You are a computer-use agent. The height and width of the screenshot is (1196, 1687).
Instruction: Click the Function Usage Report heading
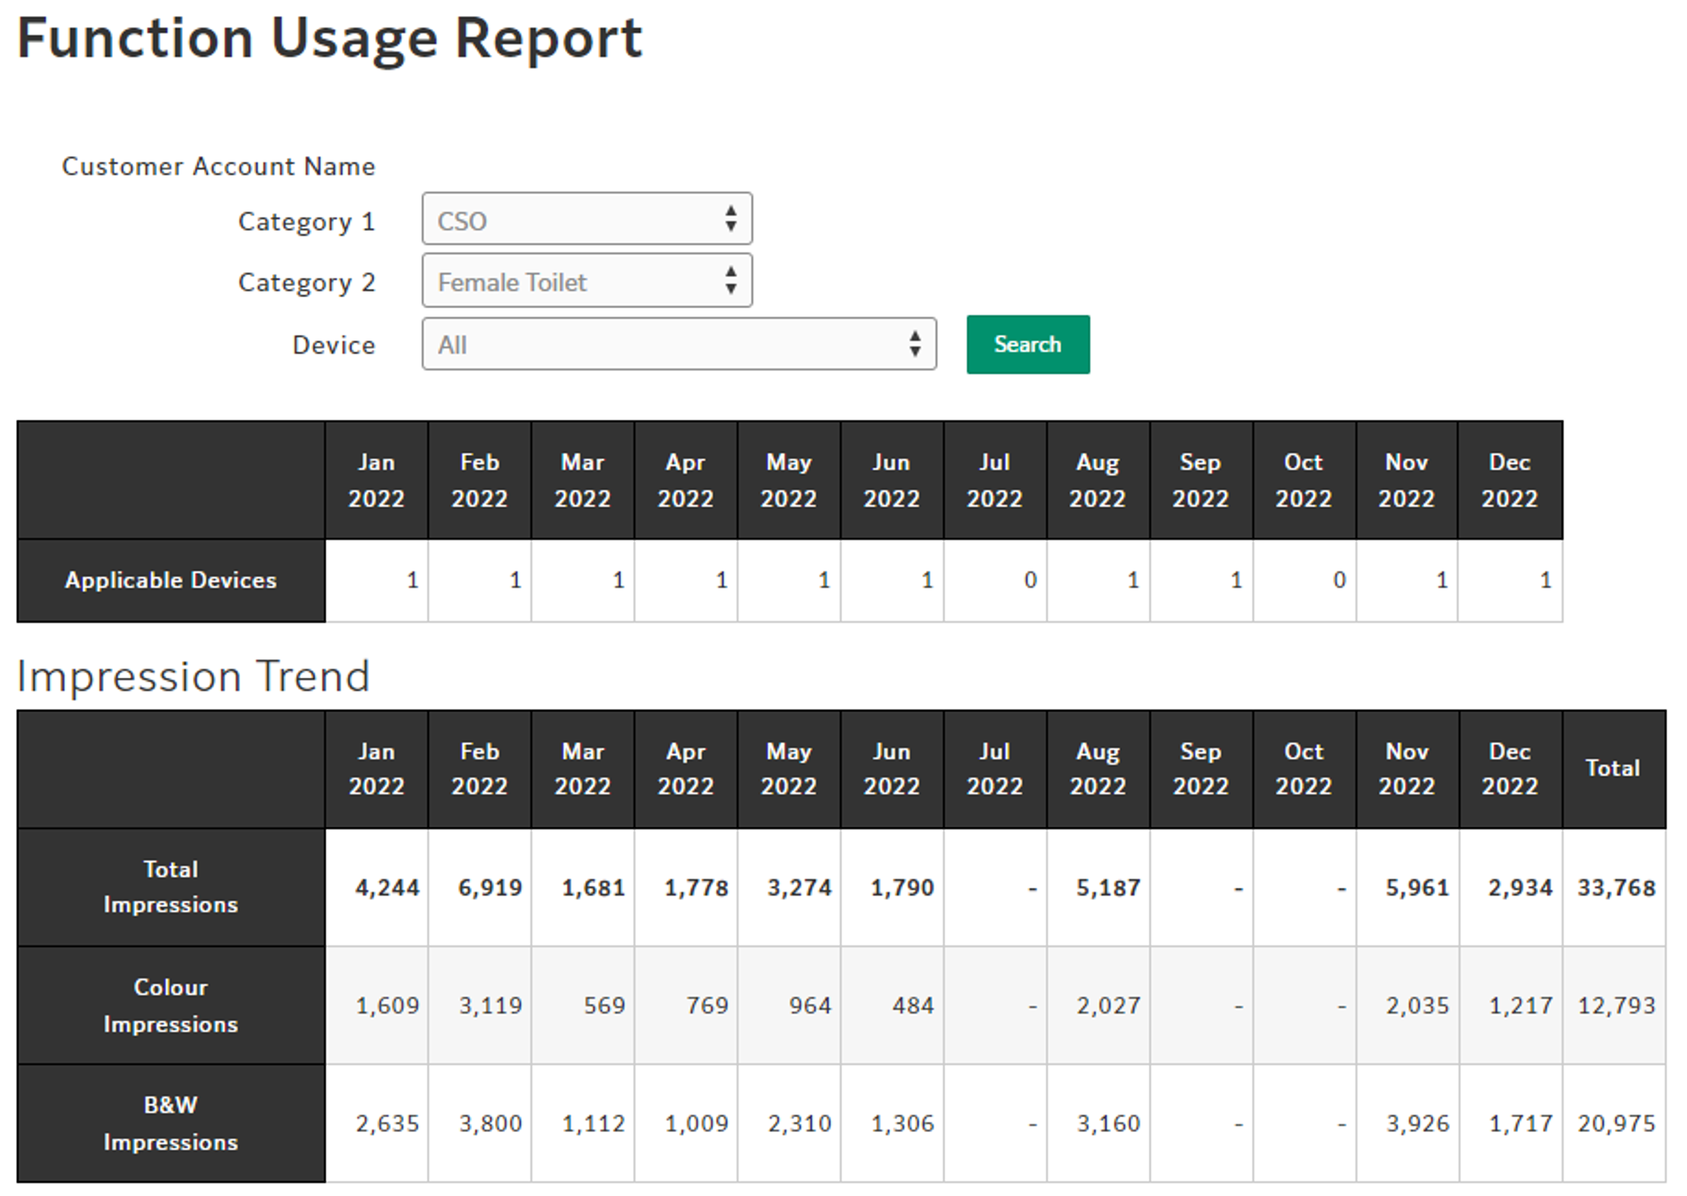click(x=329, y=38)
